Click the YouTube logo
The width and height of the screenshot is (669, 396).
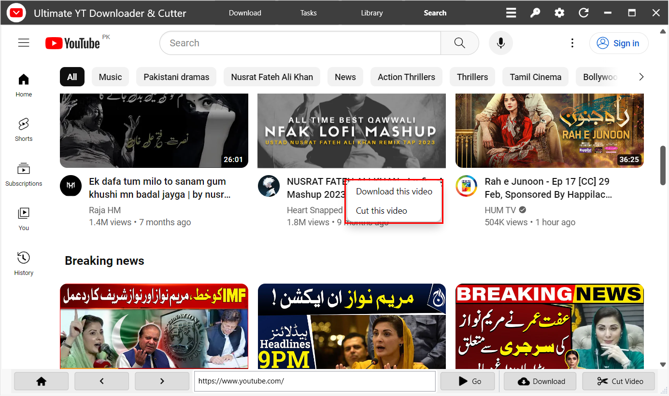pos(73,43)
